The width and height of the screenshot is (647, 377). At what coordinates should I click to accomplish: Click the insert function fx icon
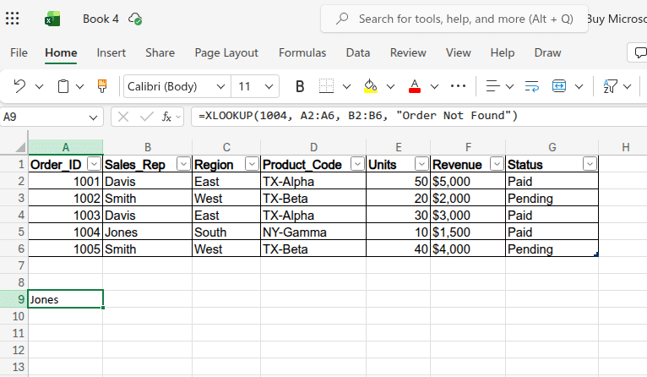pyautogui.click(x=168, y=117)
